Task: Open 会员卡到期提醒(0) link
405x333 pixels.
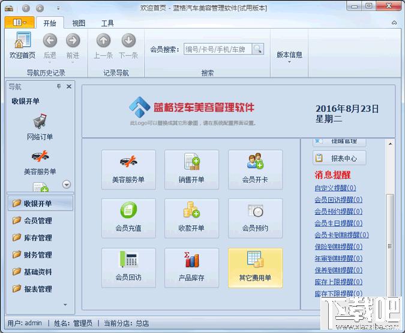Action: 341,235
